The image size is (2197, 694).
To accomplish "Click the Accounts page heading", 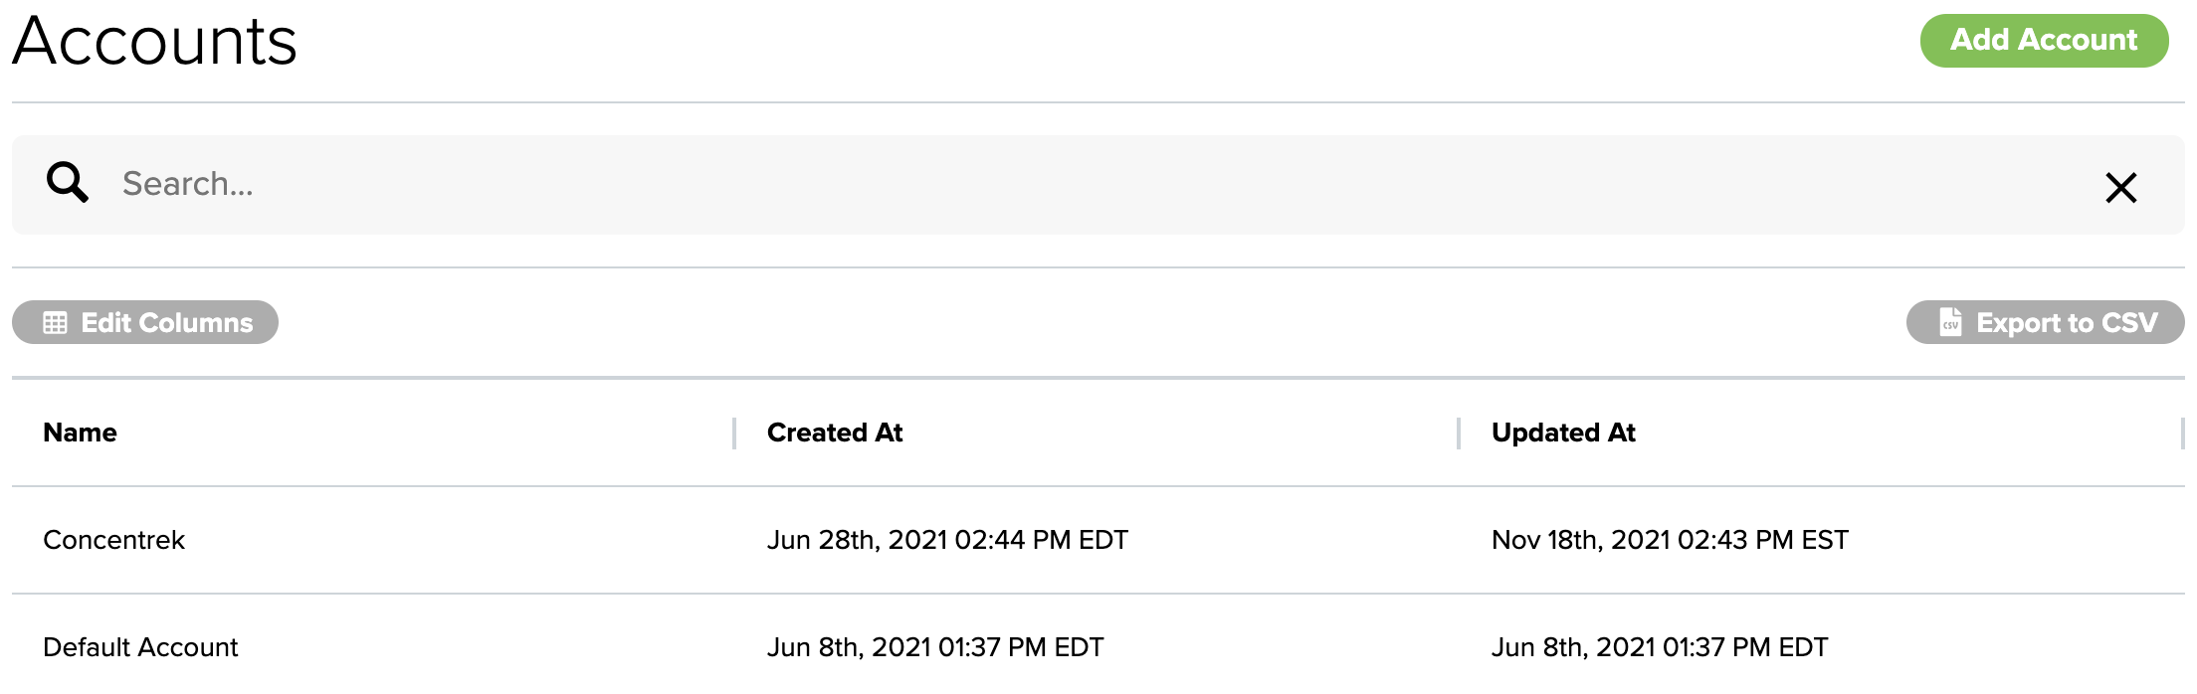I will tap(154, 42).
